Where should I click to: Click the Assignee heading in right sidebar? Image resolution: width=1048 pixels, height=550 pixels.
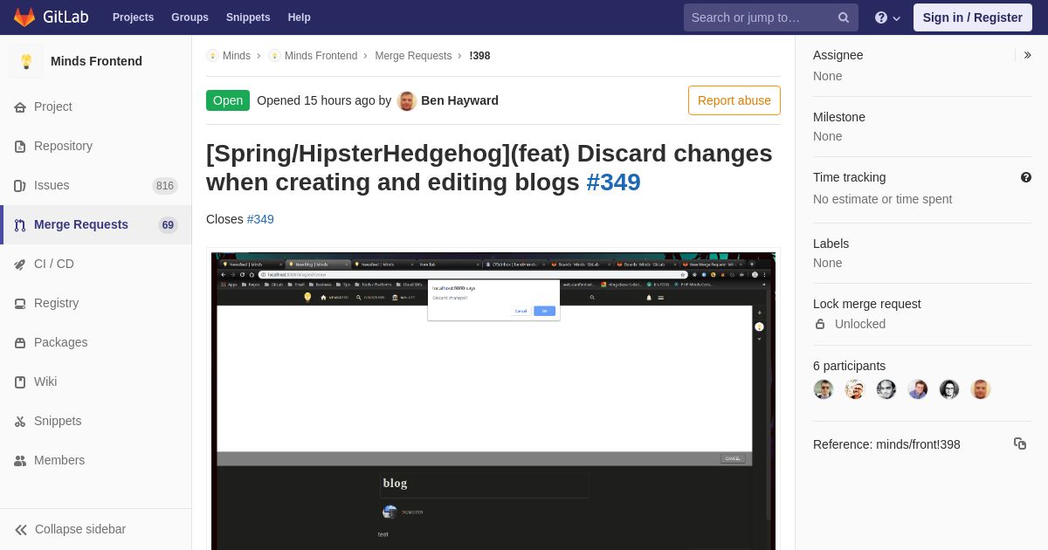point(838,55)
